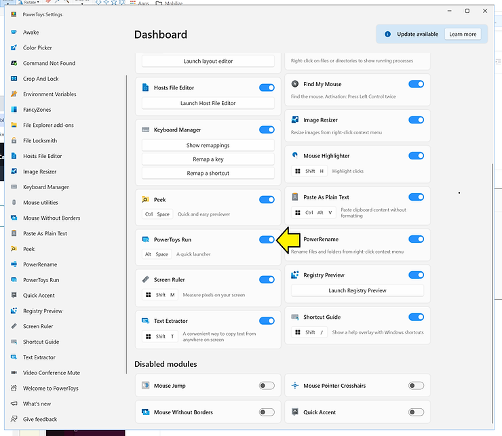The width and height of the screenshot is (502, 436).
Task: Turn on the Quick Accent toggle
Action: click(416, 412)
